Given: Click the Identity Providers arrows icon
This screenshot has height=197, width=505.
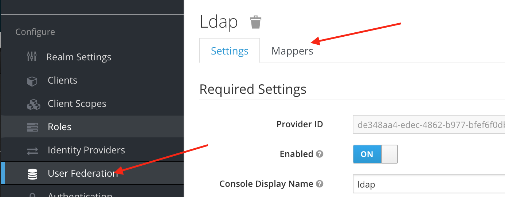Looking at the screenshot, I should (32, 150).
